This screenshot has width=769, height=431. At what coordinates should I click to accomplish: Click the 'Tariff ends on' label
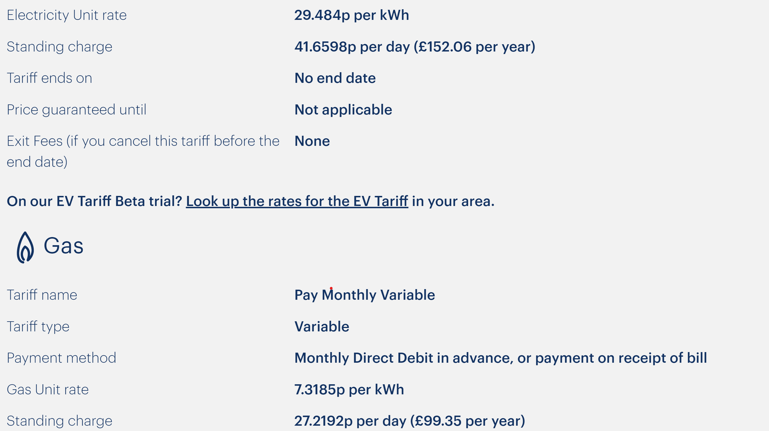point(49,78)
